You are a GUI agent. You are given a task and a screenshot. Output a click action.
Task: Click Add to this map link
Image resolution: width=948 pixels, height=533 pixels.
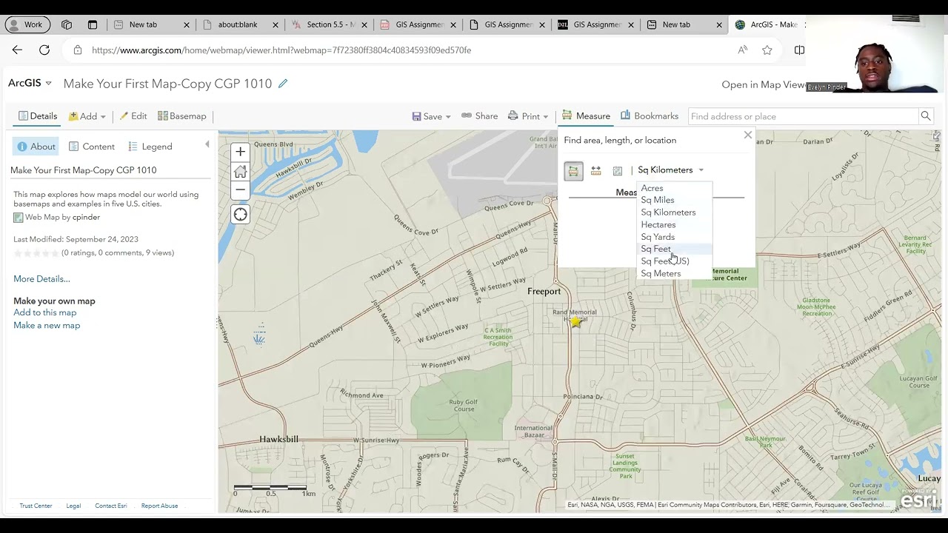tap(44, 312)
